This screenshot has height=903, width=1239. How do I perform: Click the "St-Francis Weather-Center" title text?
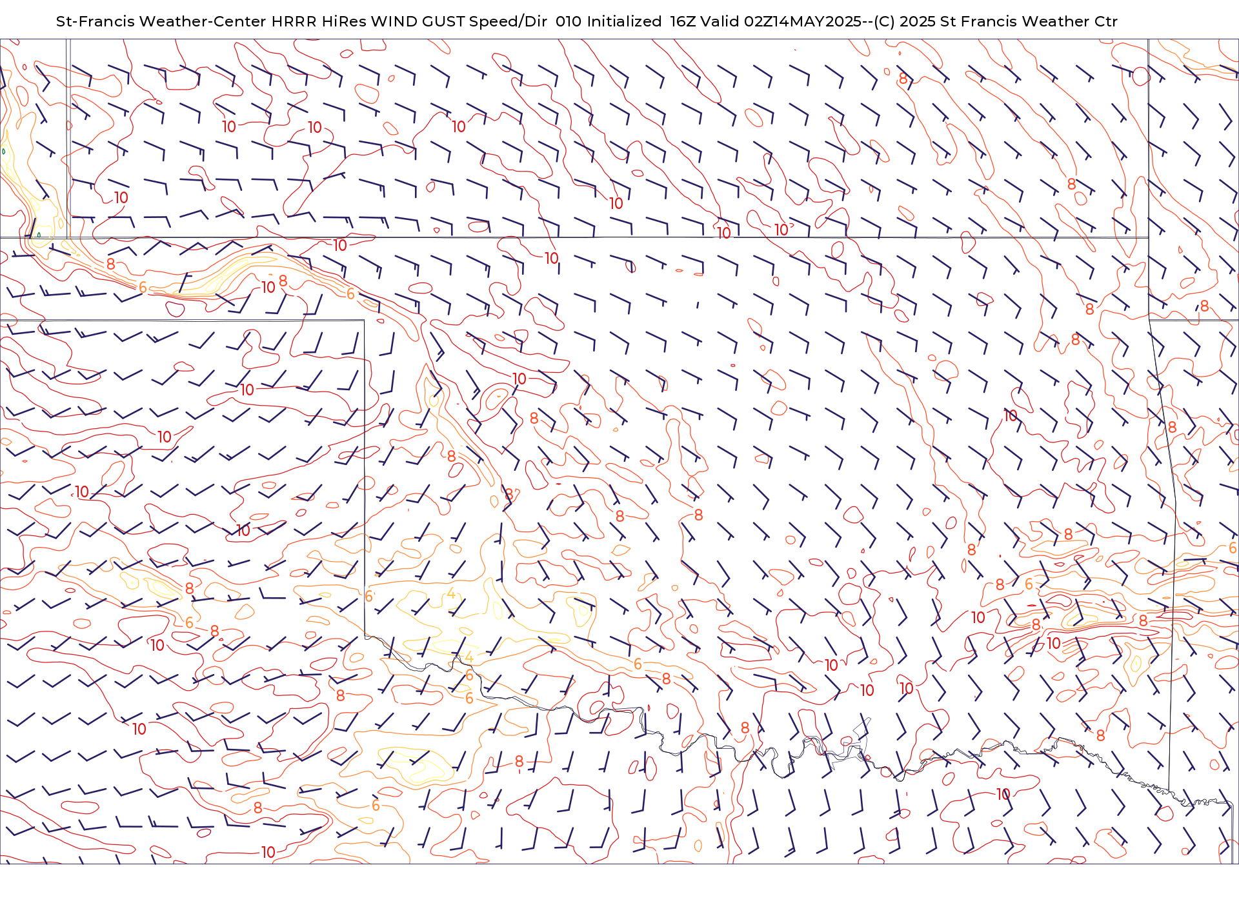(161, 21)
